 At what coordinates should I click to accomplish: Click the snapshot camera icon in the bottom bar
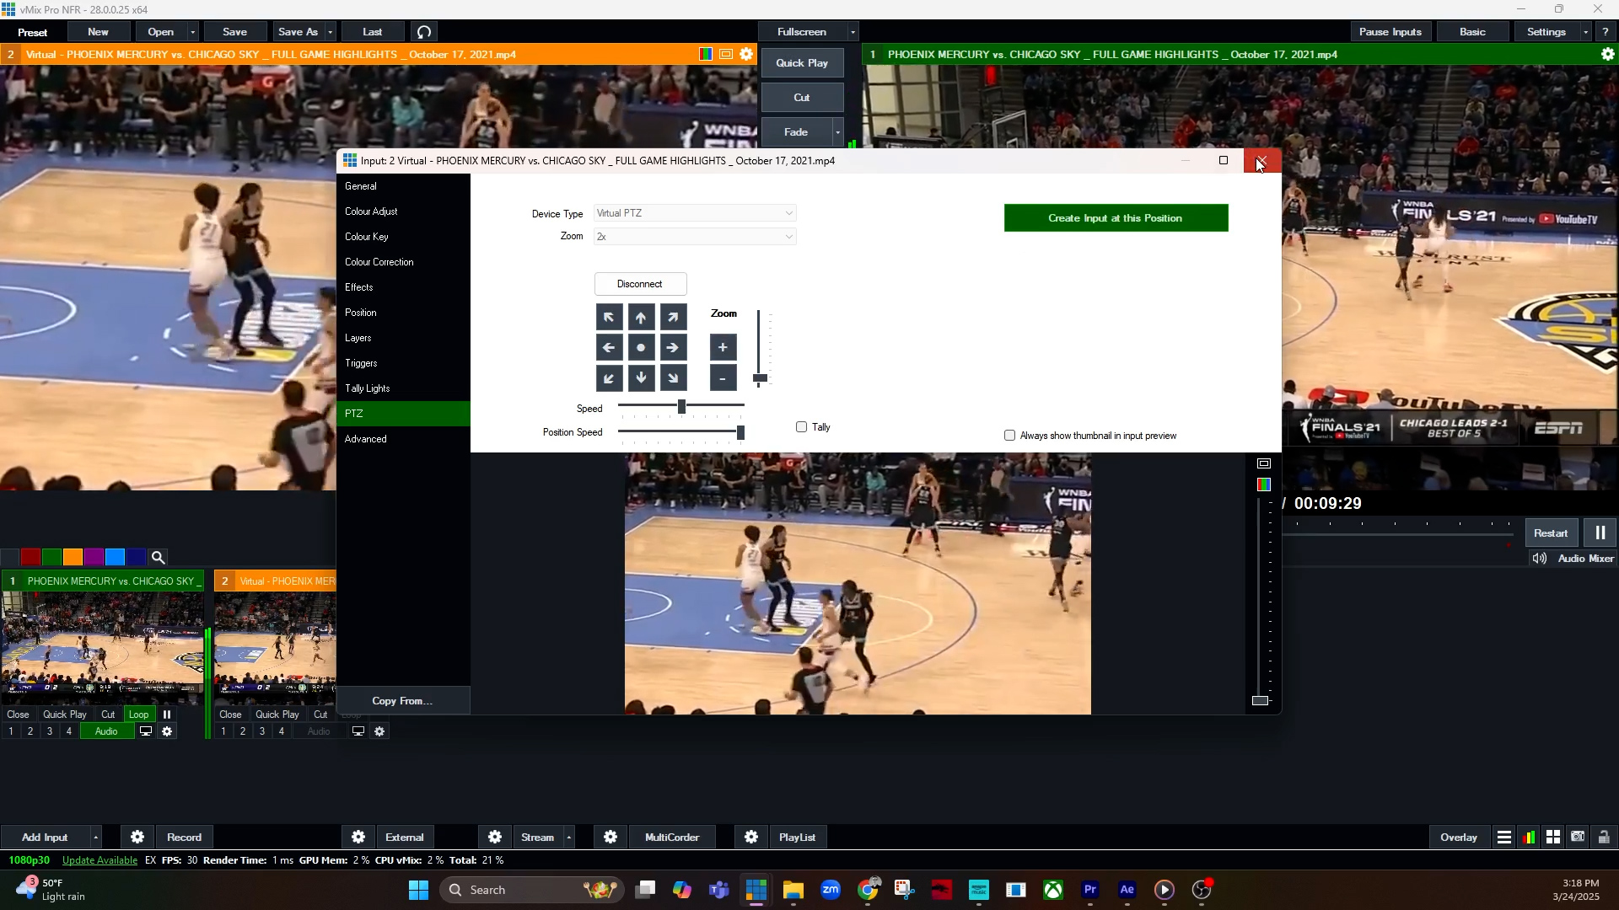[1578, 837]
